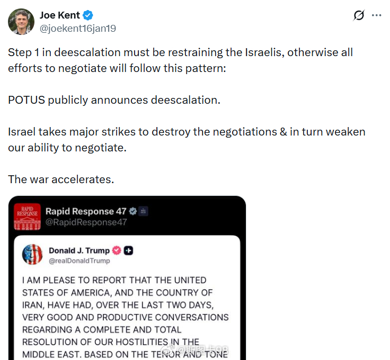Screen dimensions: 390x360
Task: Open the @joekent16jan19 handle link
Action: 77,28
